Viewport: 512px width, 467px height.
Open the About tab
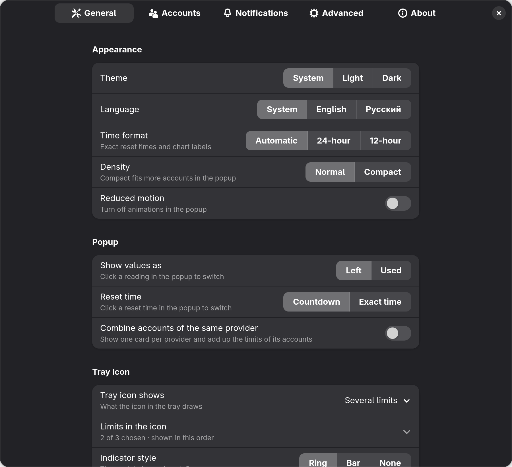(x=417, y=13)
